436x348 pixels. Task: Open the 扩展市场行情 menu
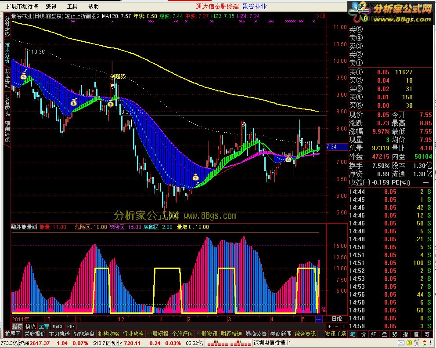22,6
